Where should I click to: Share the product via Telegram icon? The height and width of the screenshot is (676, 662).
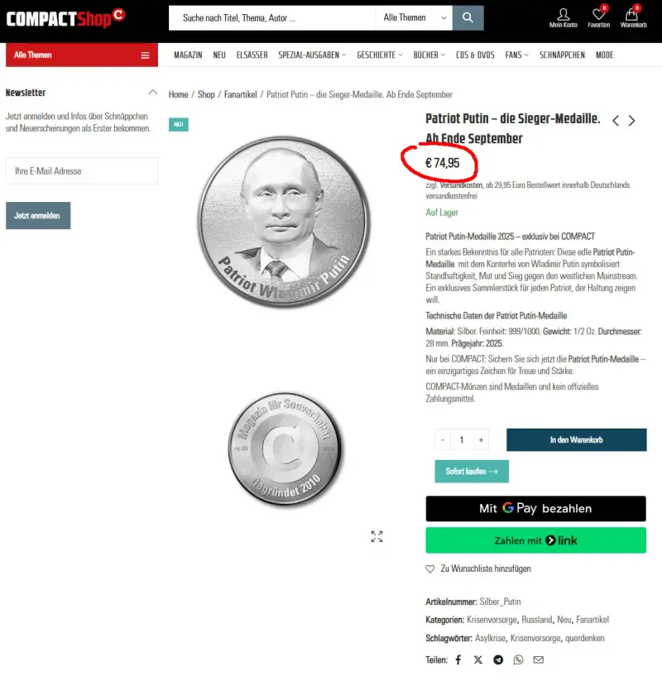click(x=498, y=659)
